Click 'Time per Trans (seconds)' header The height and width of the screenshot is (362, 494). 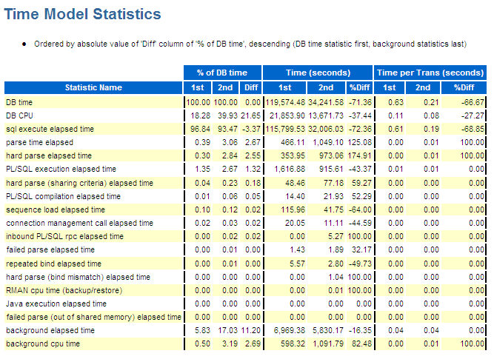click(430, 73)
